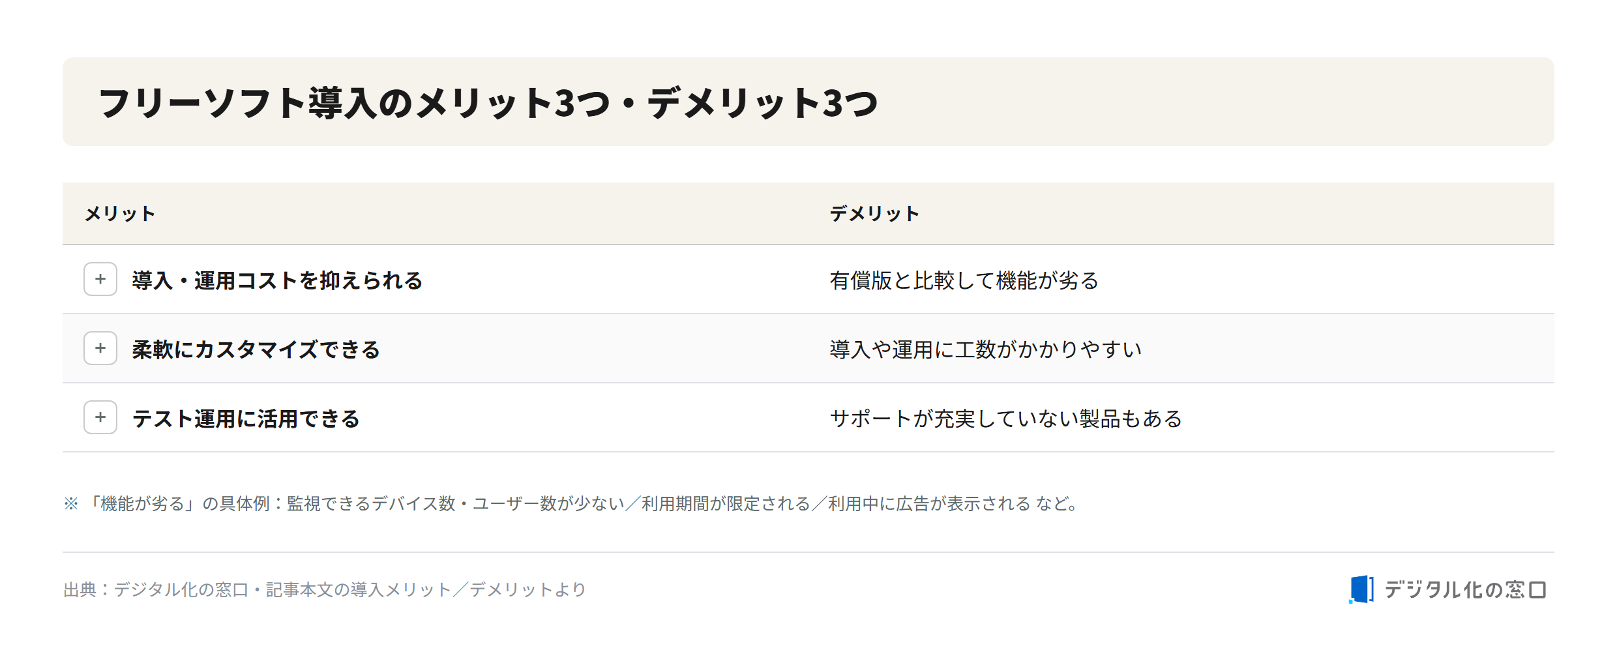Viewport: 1617px width, 665px height.
Task: Expand the テスト運用に活用できる row plus icon
Action: click(100, 417)
